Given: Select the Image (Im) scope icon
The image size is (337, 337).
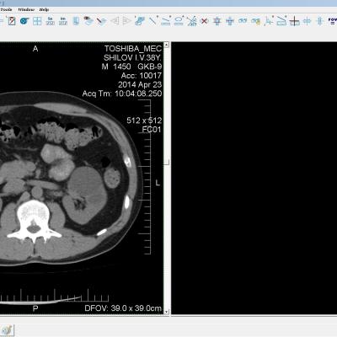Looking at the screenshot, I should [x=63, y=21].
